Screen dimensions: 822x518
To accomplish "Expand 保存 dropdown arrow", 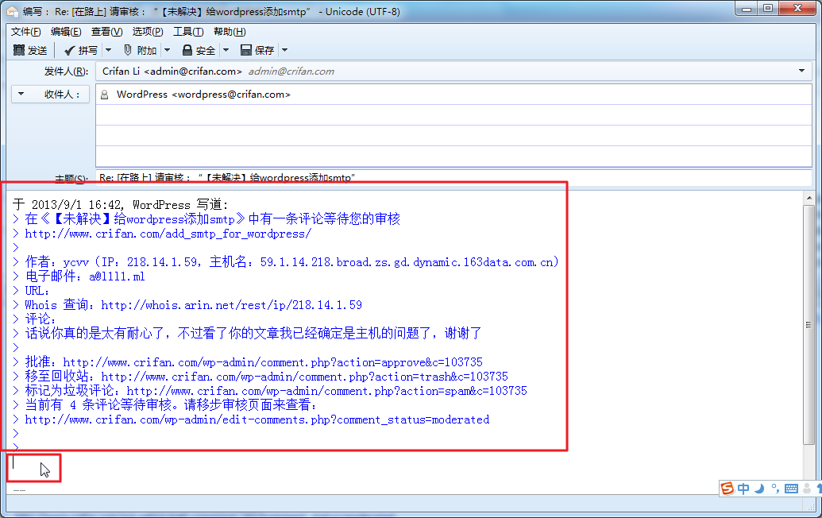I will click(284, 50).
